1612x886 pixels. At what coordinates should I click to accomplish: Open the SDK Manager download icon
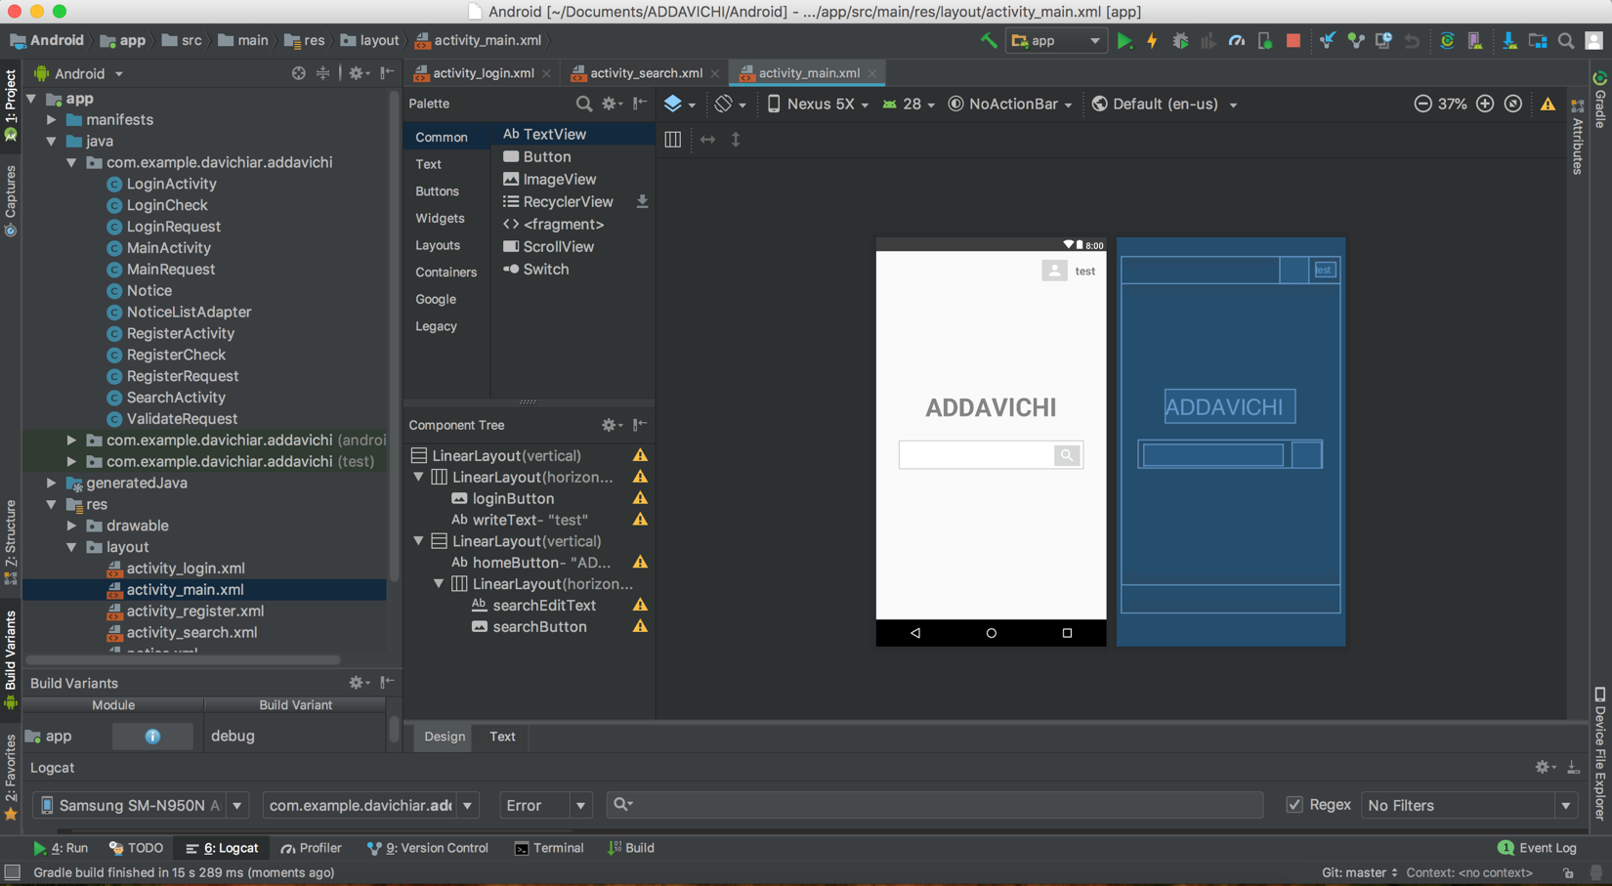[x=1509, y=41]
